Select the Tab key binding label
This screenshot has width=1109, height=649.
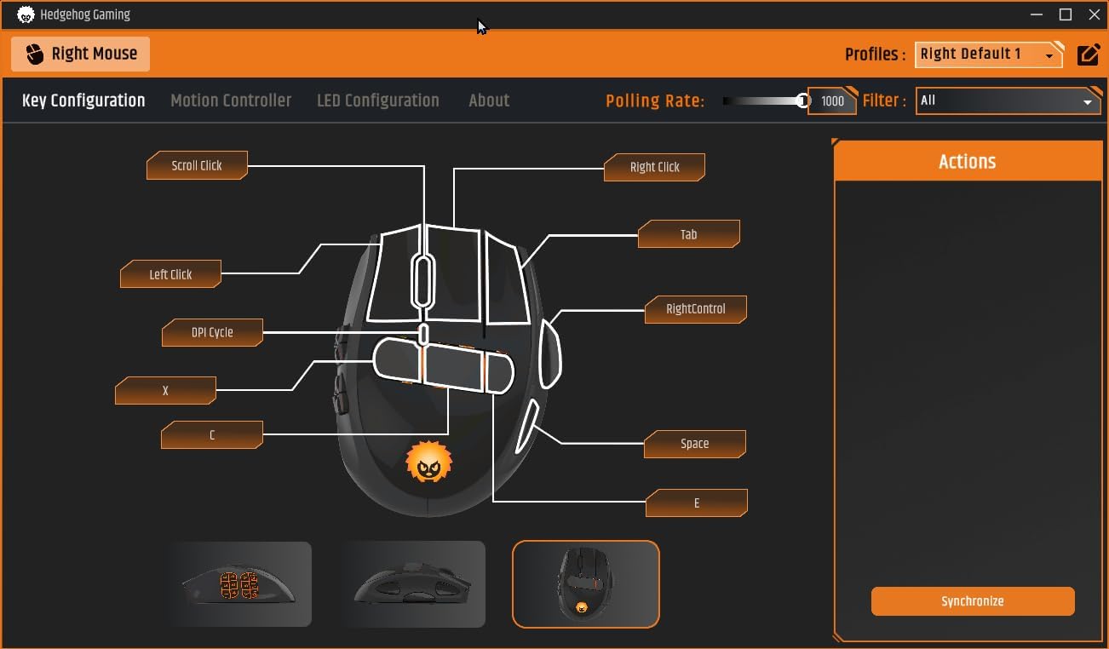tap(688, 234)
